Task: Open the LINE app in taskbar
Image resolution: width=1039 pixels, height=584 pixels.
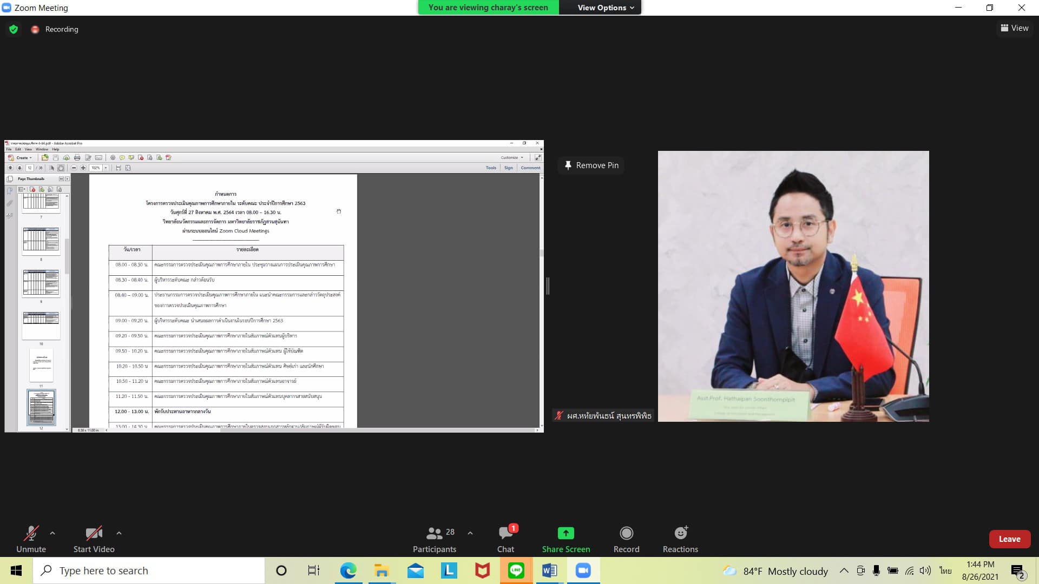Action: [516, 570]
